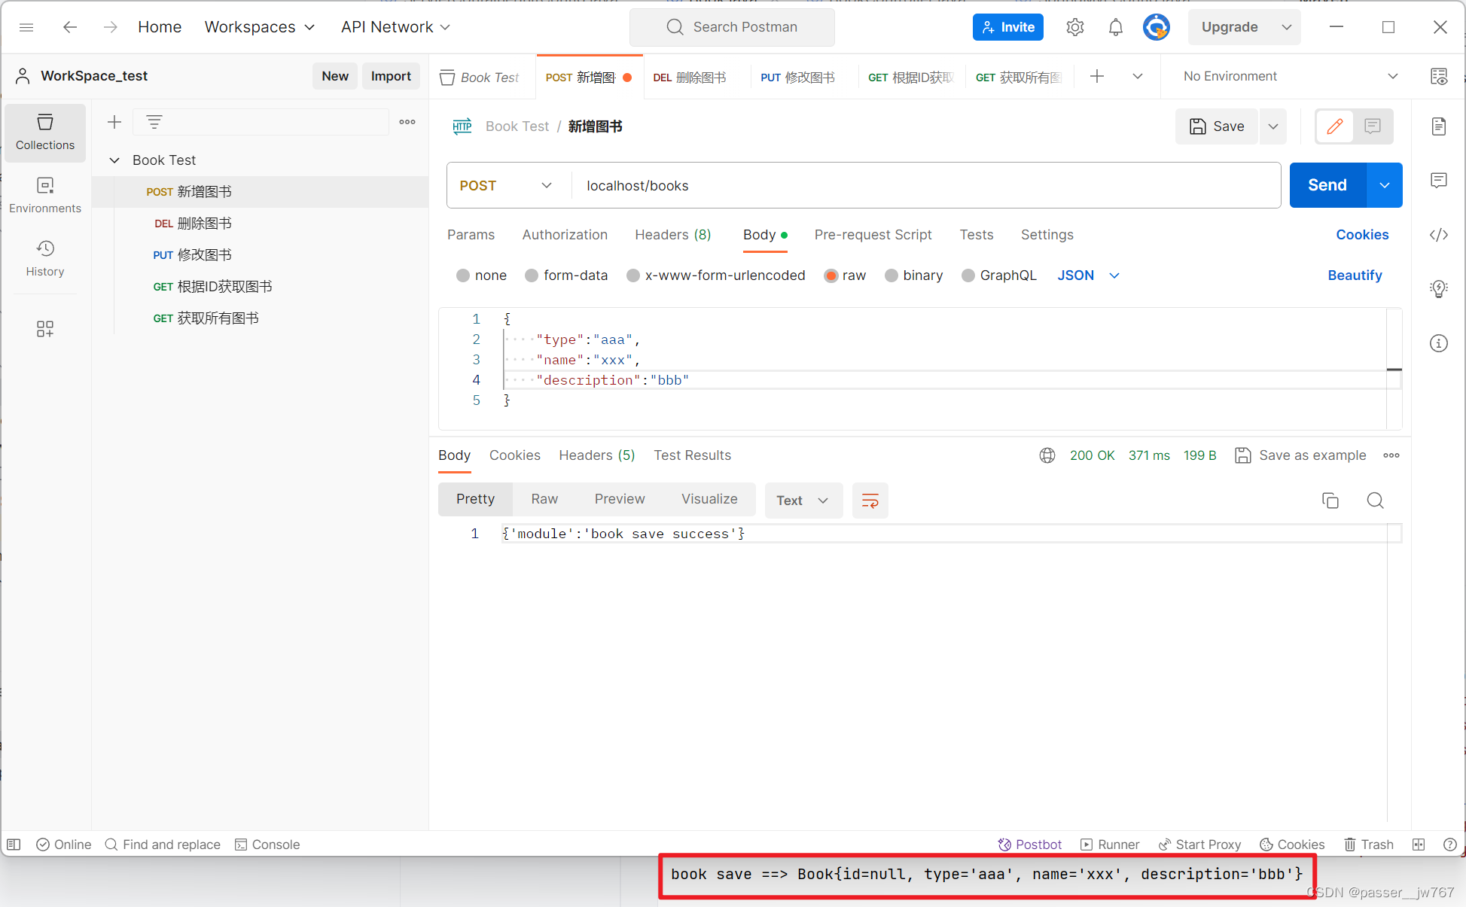Search within the response body
1466x907 pixels.
coord(1376,501)
